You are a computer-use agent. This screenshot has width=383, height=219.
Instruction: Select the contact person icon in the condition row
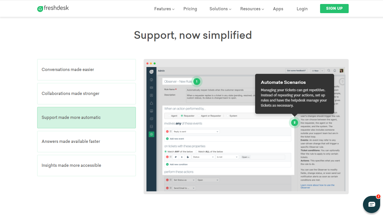point(182,157)
